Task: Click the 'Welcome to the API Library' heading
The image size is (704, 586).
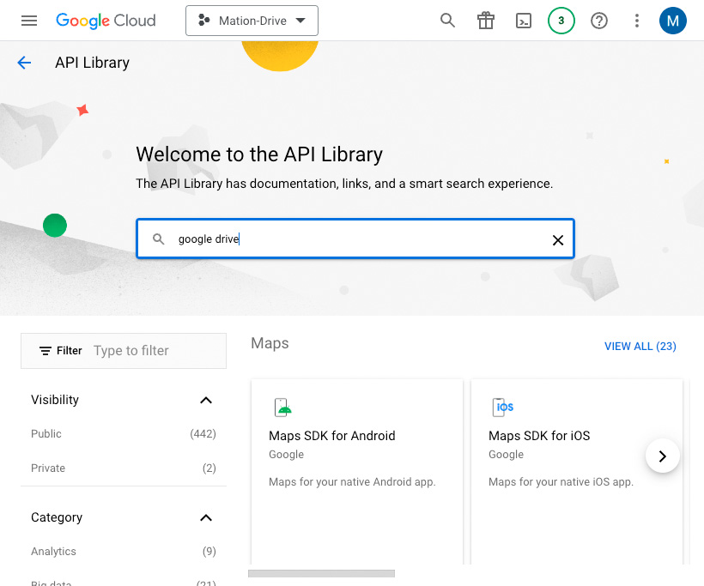Action: pyautogui.click(x=259, y=154)
